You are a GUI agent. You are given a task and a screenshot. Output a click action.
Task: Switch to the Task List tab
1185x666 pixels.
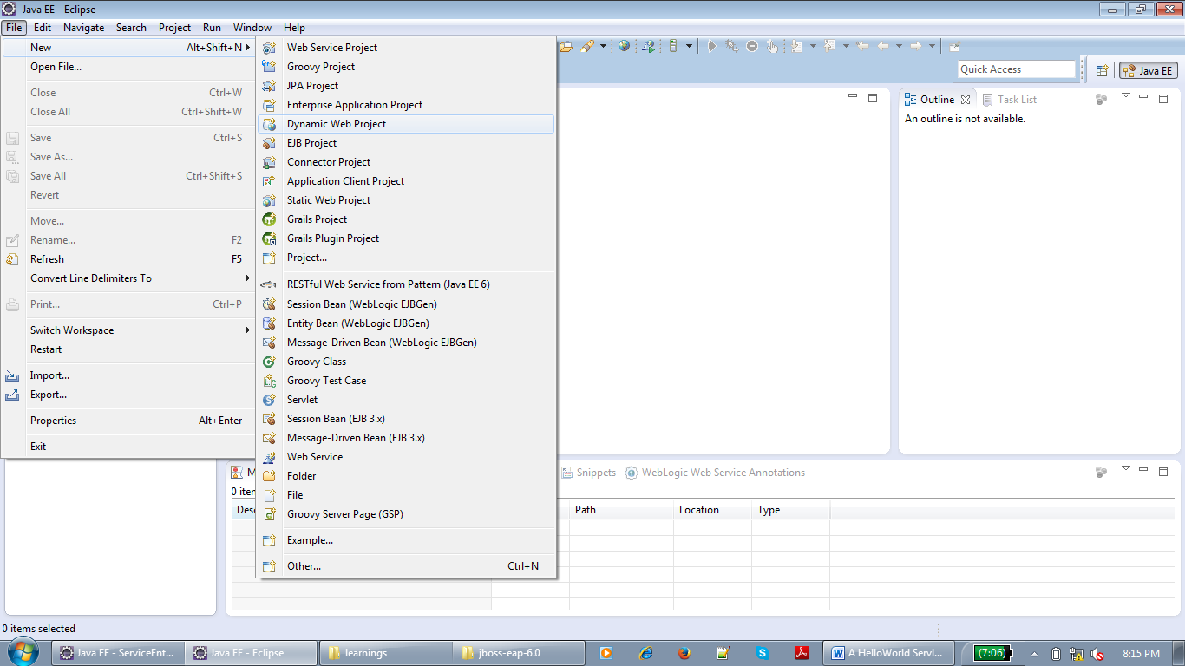(x=1010, y=100)
